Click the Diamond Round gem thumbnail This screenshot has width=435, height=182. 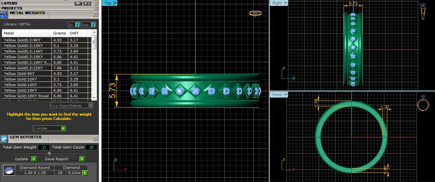click(9, 170)
